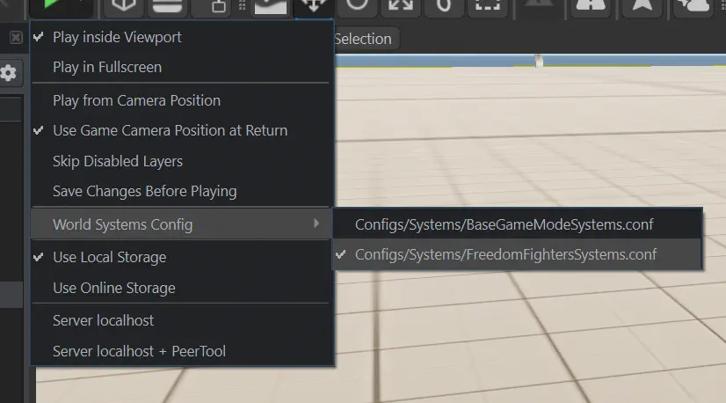This screenshot has height=403, width=726.
Task: Click the star icon in the toolbar
Action: coord(642,5)
